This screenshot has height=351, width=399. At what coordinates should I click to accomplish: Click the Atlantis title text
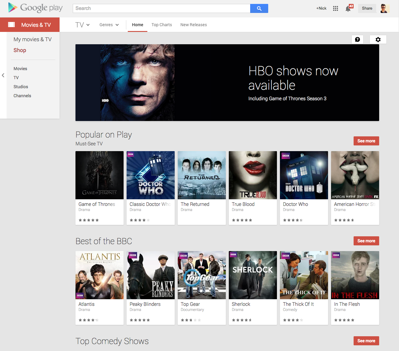(x=86, y=304)
